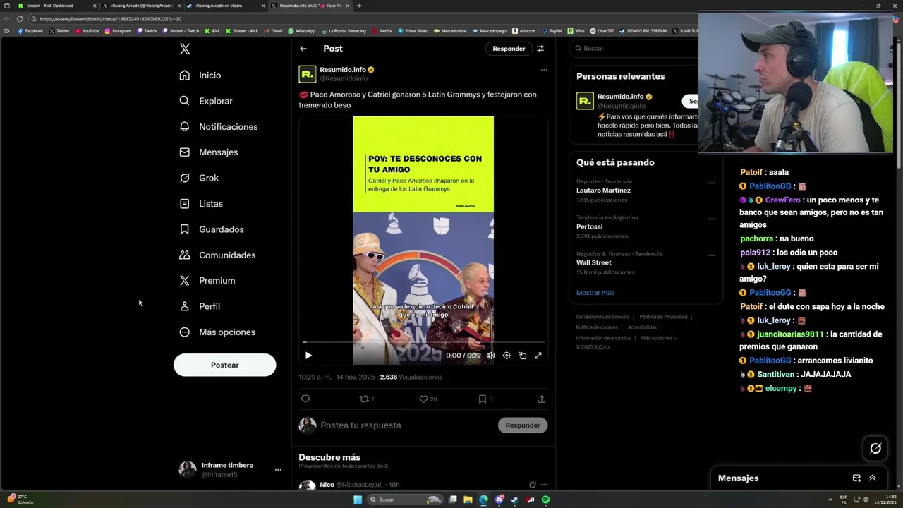
Task: Click Mostrar más under trends
Action: click(595, 293)
